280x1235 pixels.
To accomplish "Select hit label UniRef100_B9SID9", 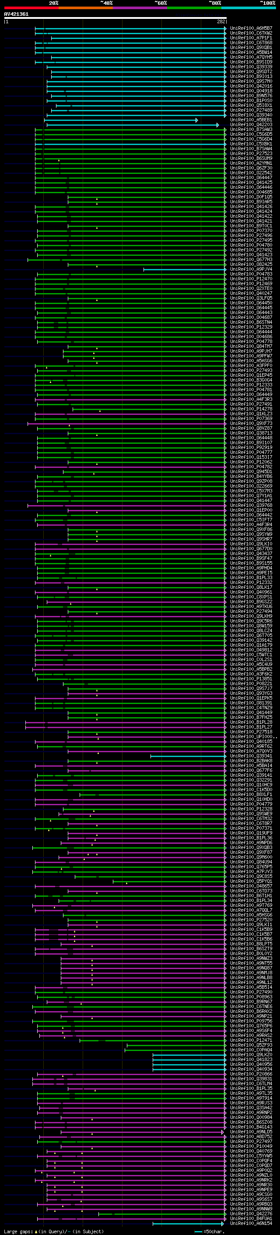I will [x=251, y=62].
